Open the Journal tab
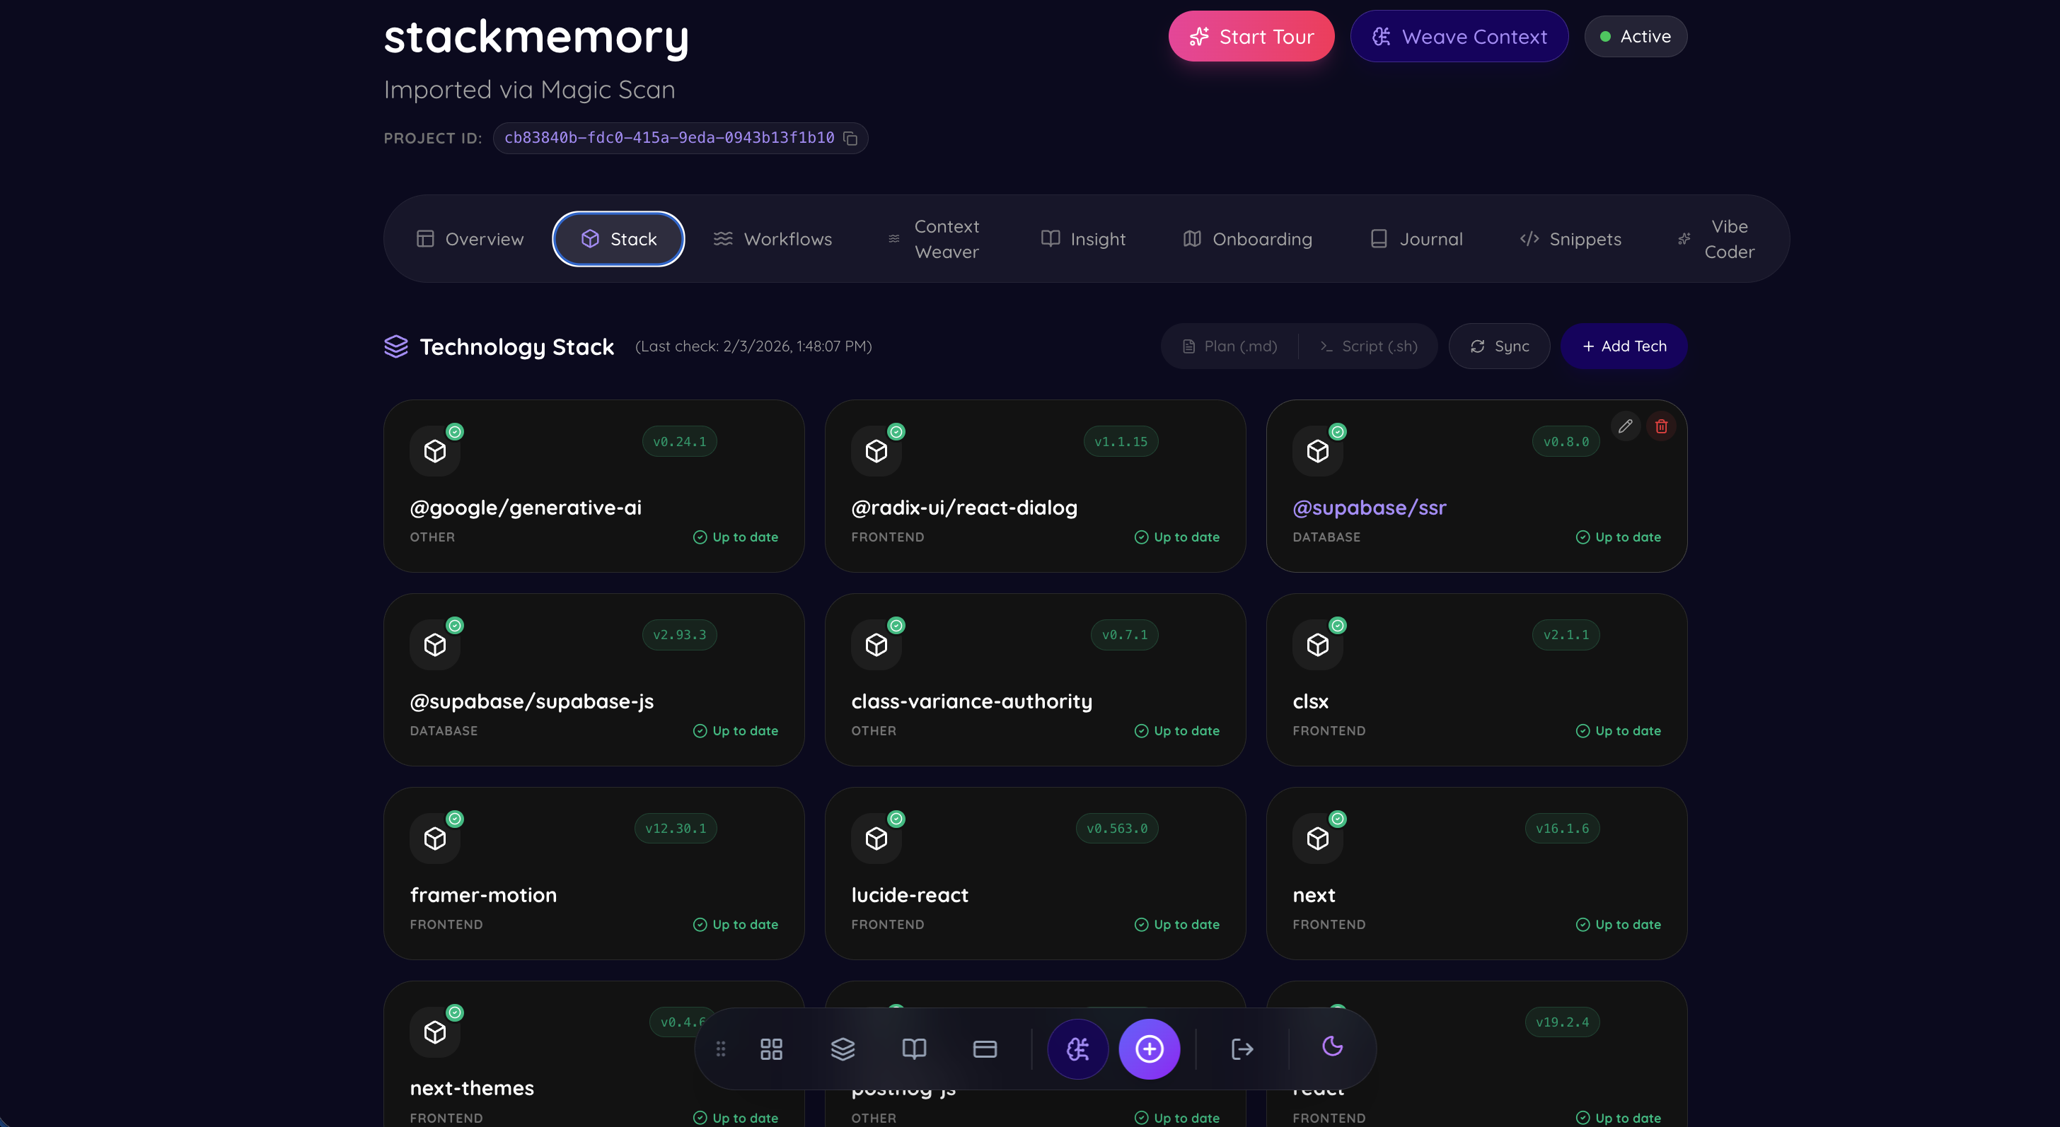The image size is (2060, 1127). tap(1416, 239)
